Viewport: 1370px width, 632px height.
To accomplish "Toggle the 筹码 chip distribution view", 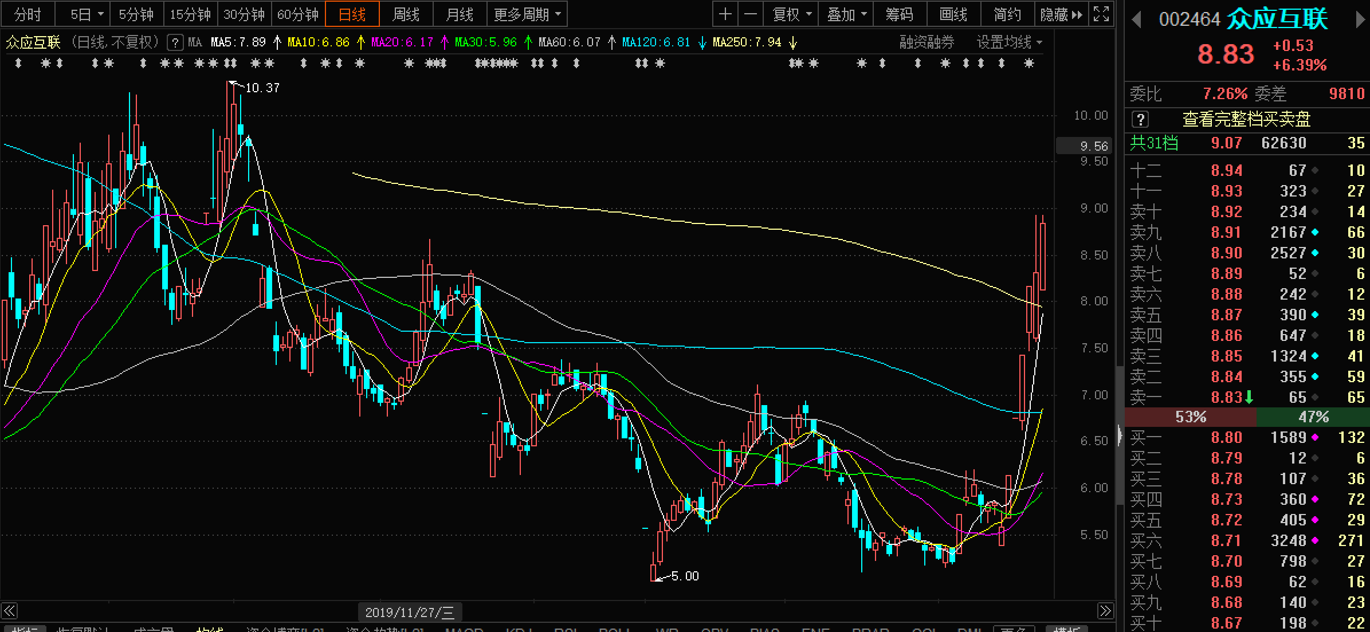I will tap(900, 14).
